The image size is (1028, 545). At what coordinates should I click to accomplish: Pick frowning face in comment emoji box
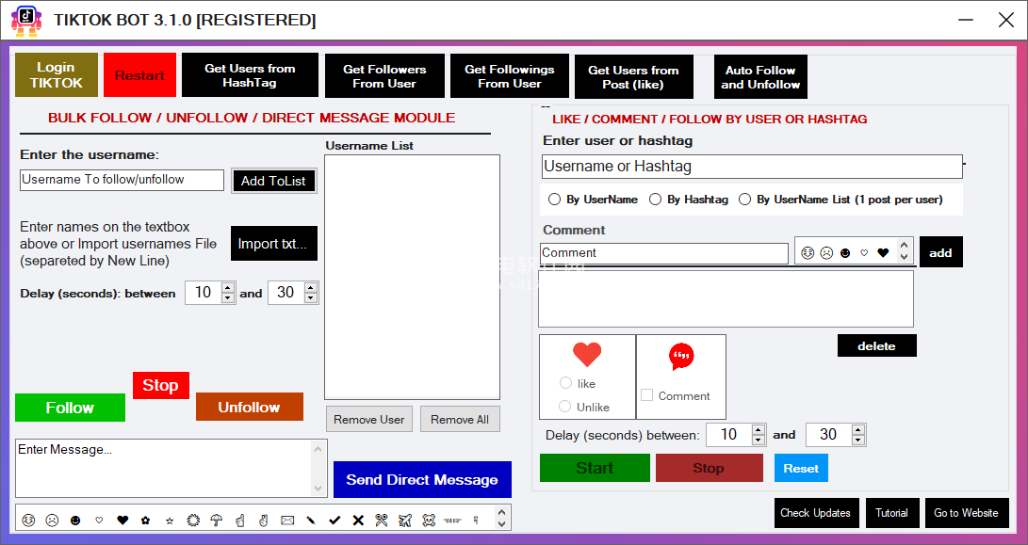click(x=826, y=253)
